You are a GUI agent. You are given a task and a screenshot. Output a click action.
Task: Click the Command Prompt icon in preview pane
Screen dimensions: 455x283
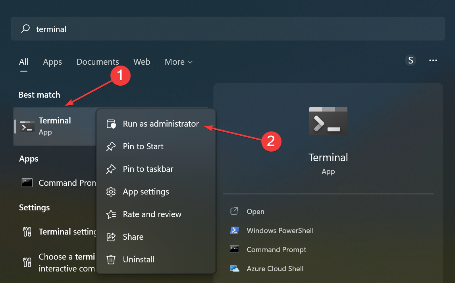pos(235,249)
